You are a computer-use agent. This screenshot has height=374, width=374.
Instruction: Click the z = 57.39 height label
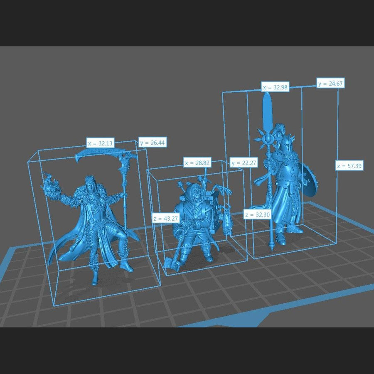[x=349, y=166]
